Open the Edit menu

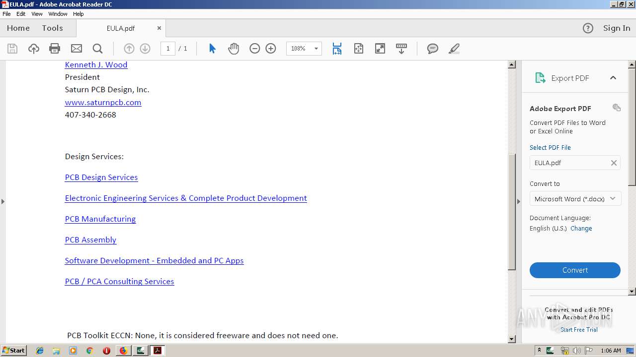click(x=21, y=14)
